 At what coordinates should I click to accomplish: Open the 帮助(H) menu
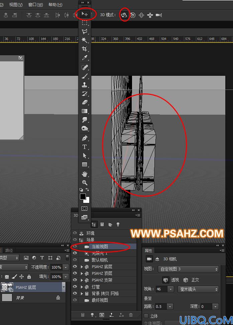(55, 5)
